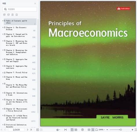Expand Chapter 8: Money and Banking arrow
137x132 pixels.
click(x=3, y=77)
